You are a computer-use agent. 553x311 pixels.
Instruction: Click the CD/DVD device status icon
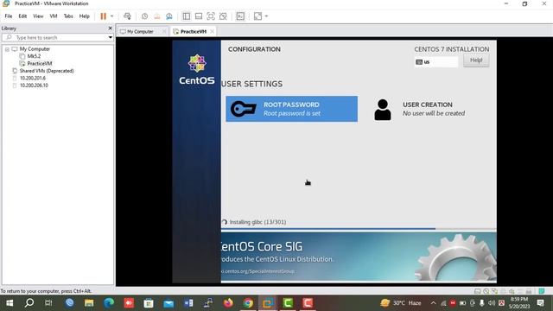[x=486, y=291]
